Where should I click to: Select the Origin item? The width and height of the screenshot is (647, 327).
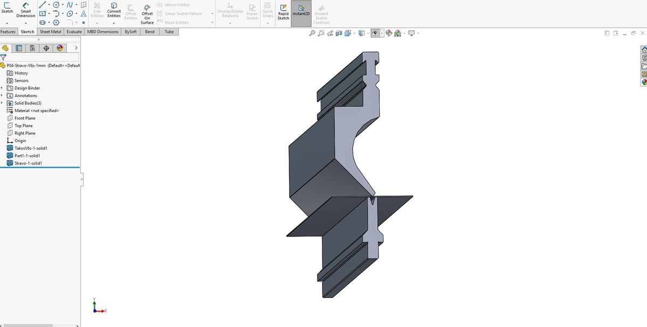(17, 141)
